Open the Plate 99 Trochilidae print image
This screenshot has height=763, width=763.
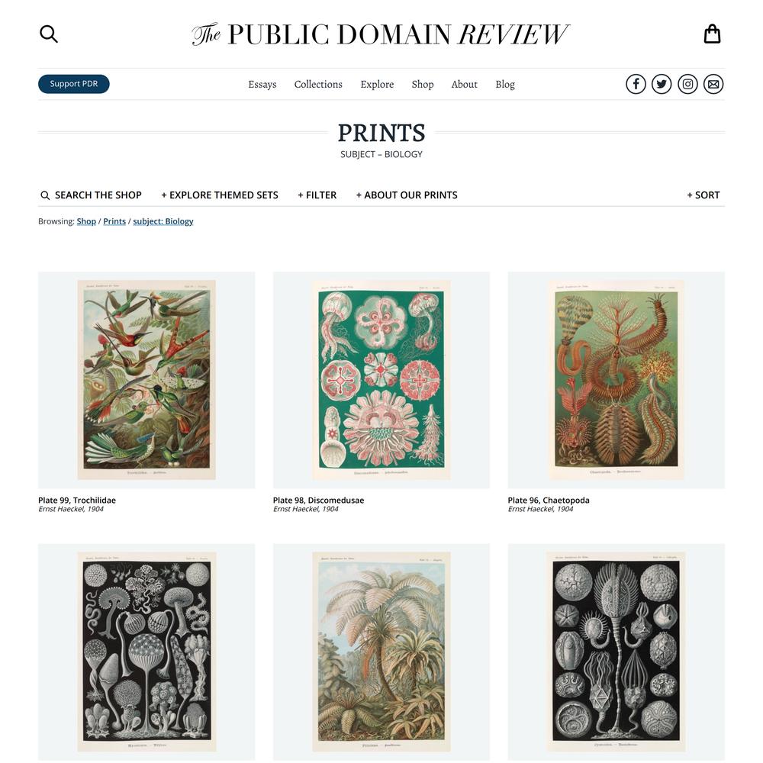click(146, 380)
